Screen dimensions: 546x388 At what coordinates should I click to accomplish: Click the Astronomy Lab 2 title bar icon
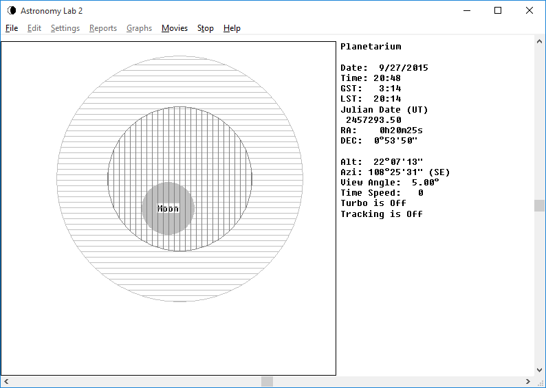11,10
